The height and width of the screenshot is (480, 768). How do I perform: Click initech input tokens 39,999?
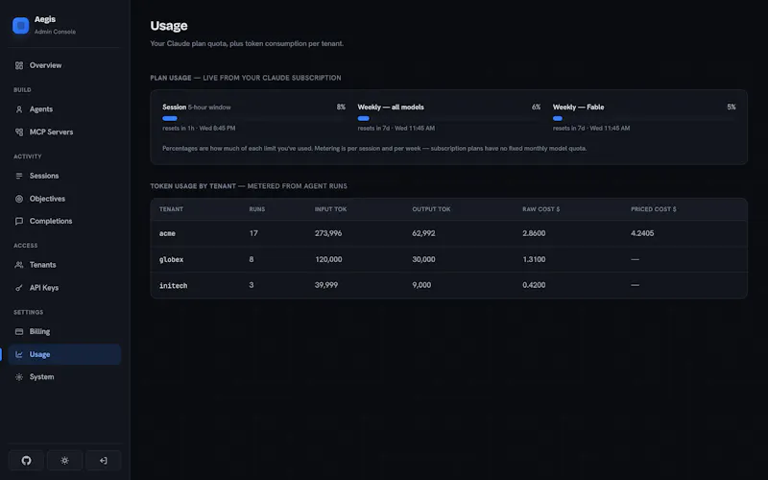click(x=326, y=285)
